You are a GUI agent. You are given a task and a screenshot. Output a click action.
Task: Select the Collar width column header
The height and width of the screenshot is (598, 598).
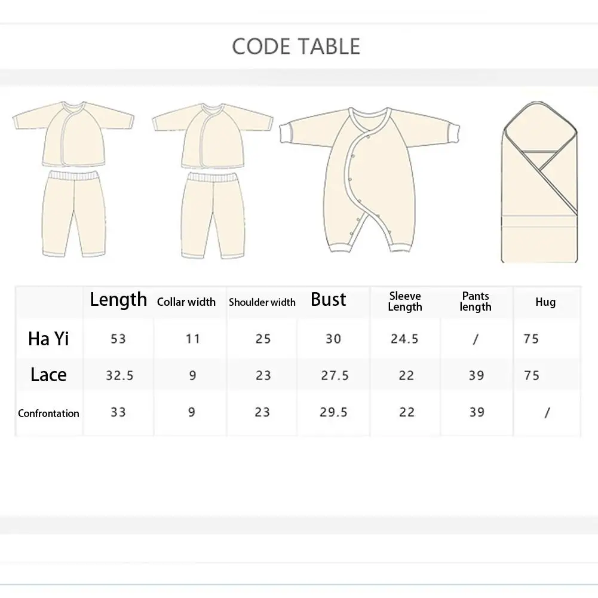coord(186,302)
